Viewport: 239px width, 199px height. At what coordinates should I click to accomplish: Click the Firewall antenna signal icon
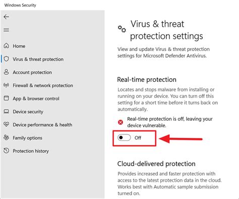pyautogui.click(x=7, y=85)
